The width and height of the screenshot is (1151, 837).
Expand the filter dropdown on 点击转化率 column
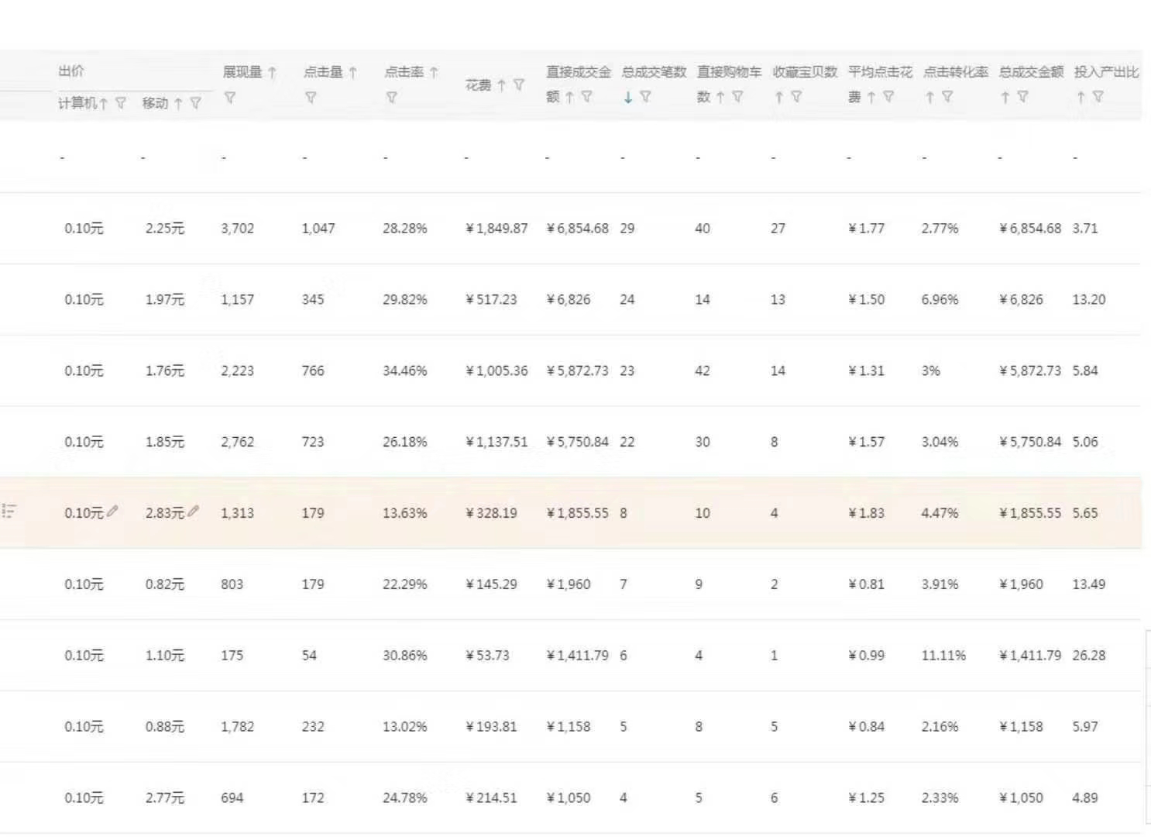coord(947,97)
